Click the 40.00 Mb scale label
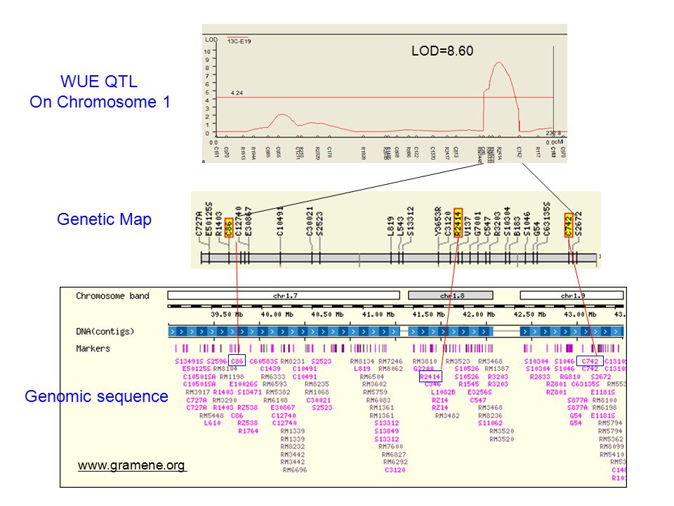The image size is (674, 506). click(277, 315)
